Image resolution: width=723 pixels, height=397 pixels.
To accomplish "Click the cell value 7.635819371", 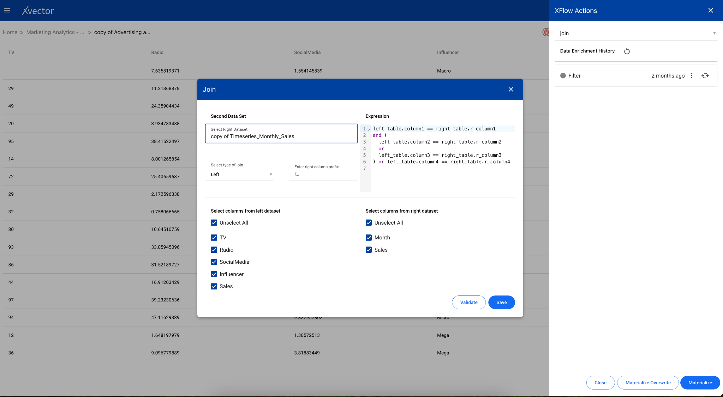I will tap(165, 71).
